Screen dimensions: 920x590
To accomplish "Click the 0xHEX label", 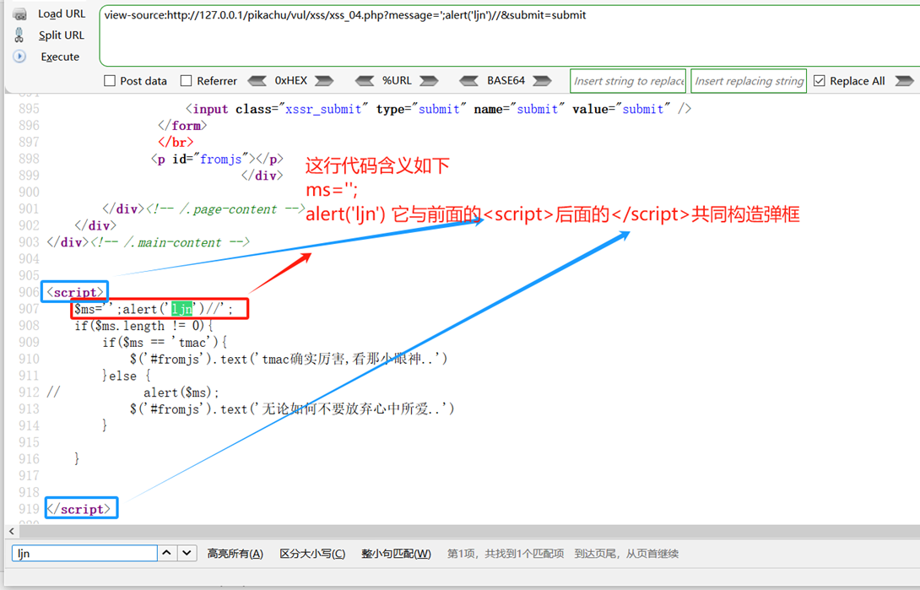I will pos(291,80).
